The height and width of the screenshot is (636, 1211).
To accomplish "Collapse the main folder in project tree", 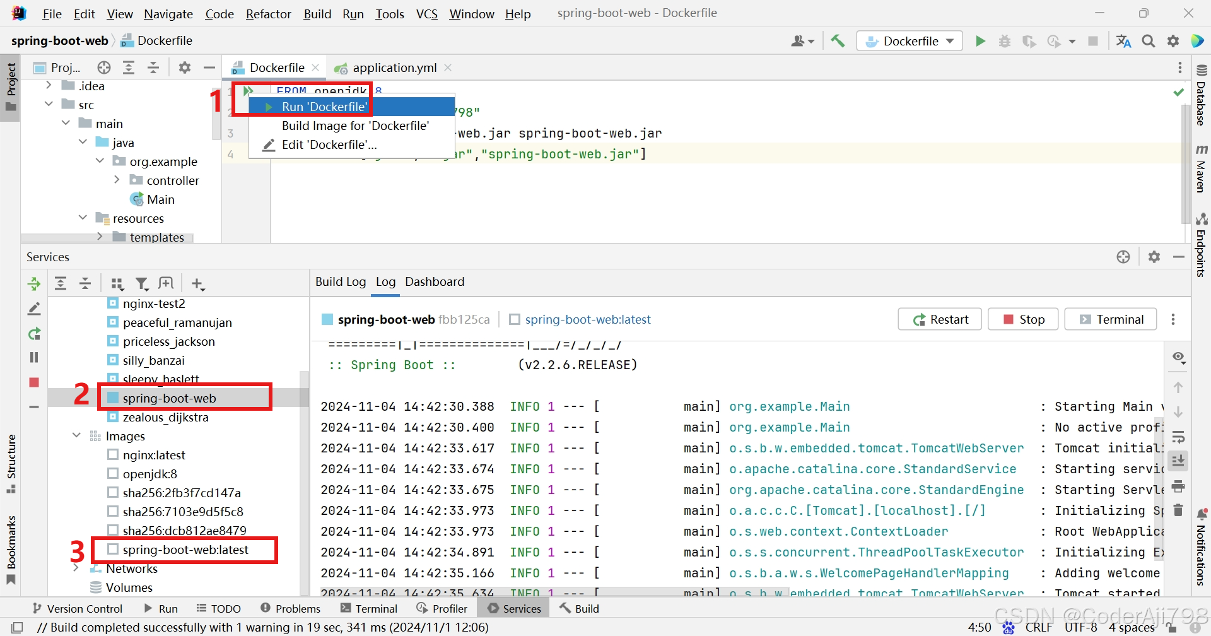I will [66, 123].
